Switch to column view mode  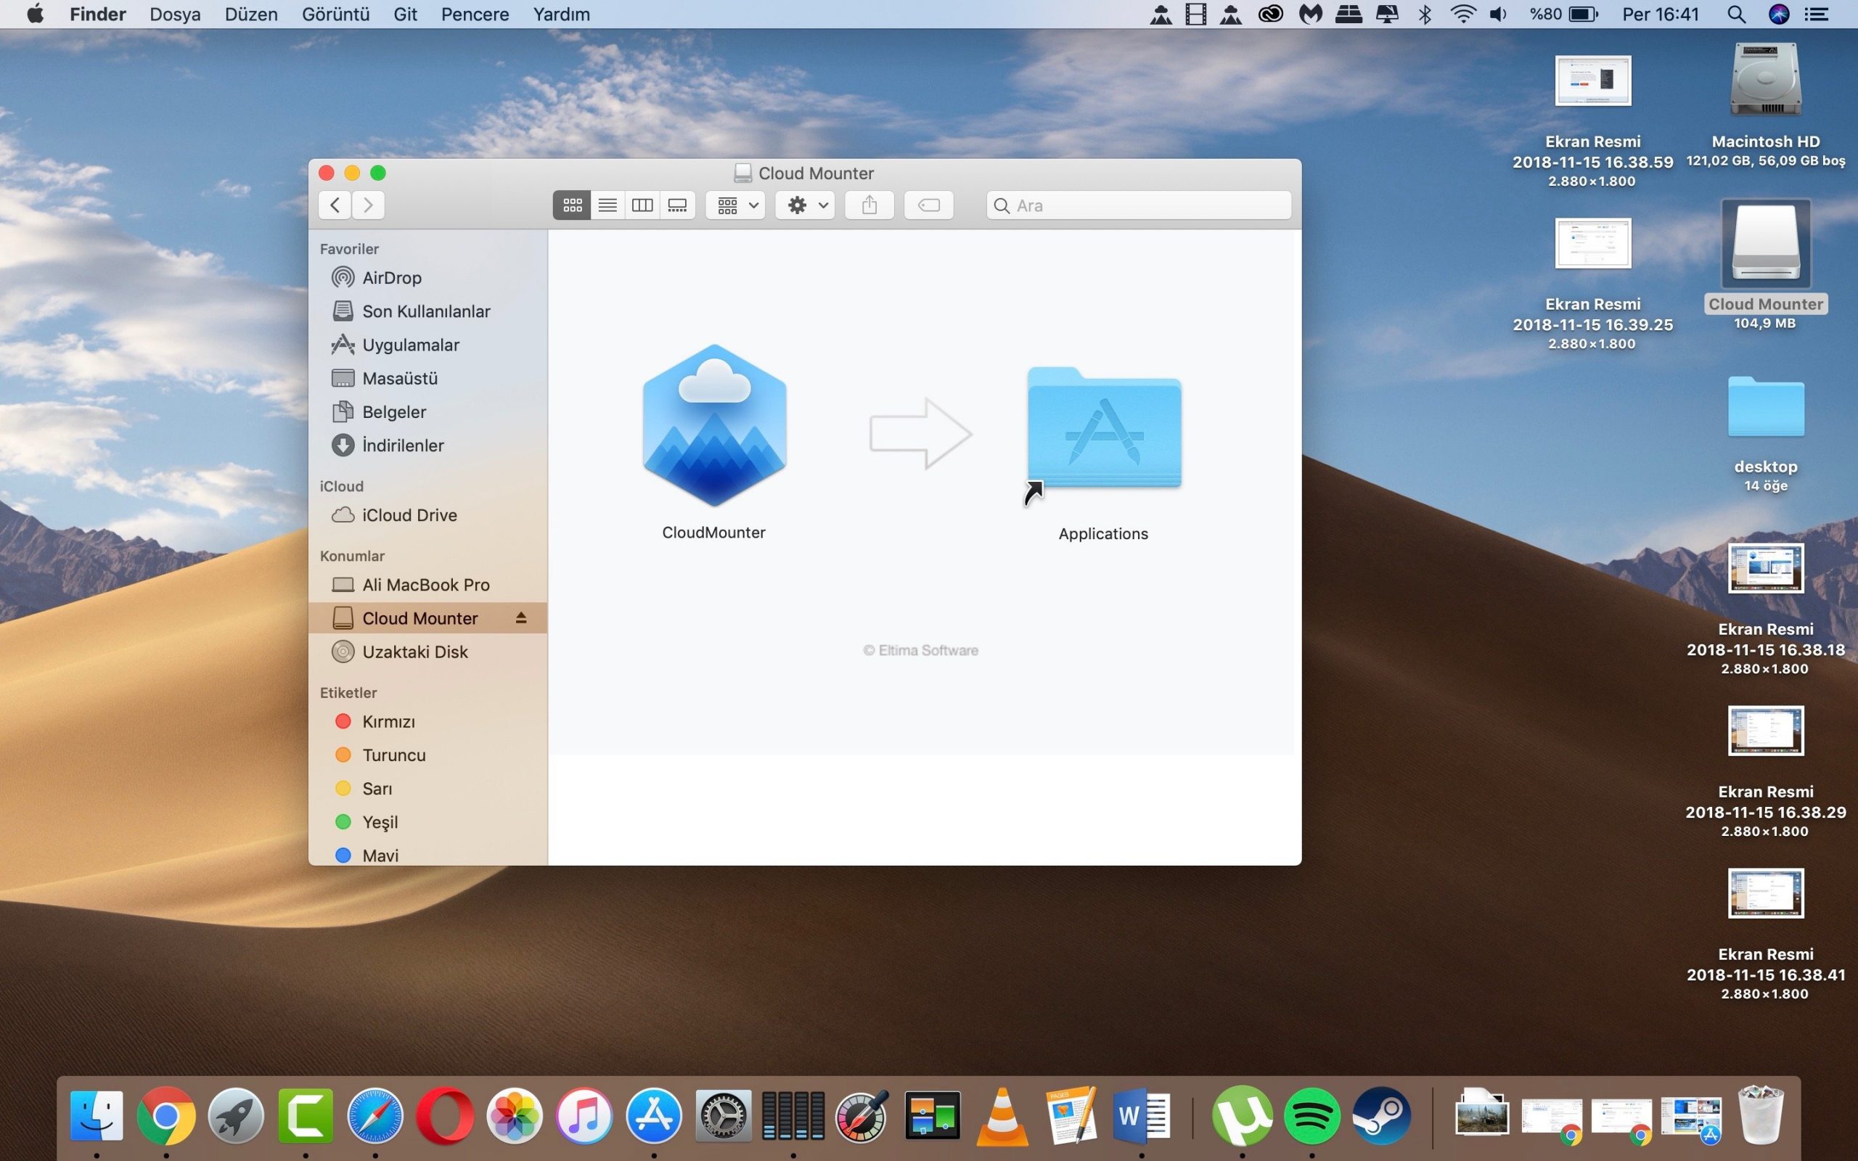[642, 205]
